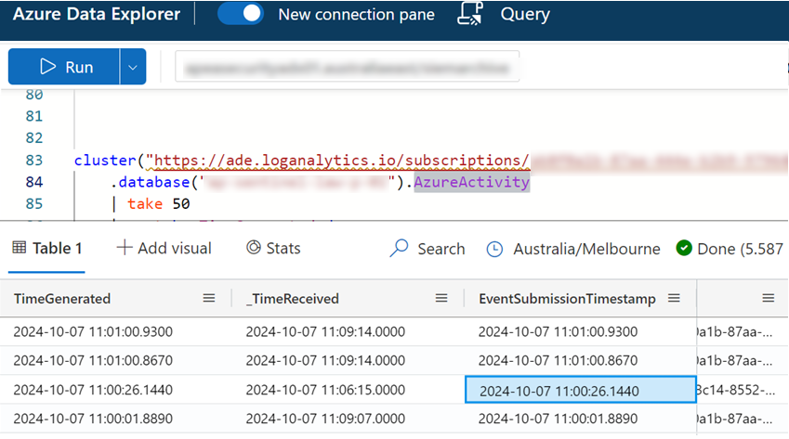Click line number 83 in gutter
Viewport: 789px width, 439px height.
click(x=33, y=161)
